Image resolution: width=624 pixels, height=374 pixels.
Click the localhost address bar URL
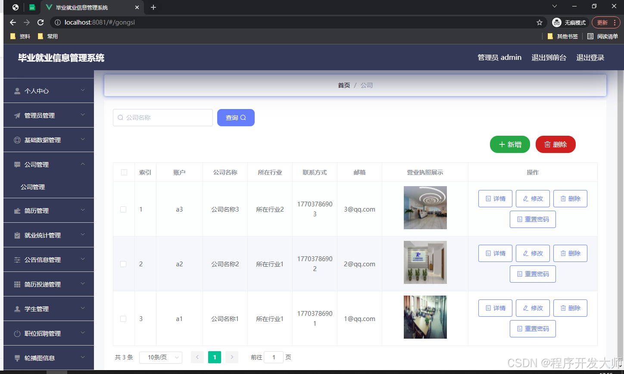click(x=100, y=22)
